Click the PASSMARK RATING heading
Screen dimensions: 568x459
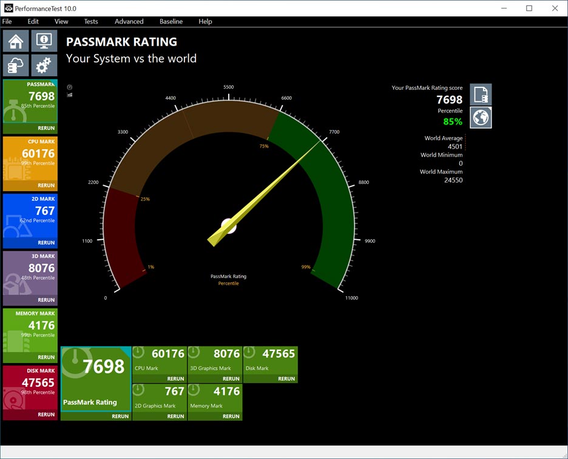tap(121, 42)
